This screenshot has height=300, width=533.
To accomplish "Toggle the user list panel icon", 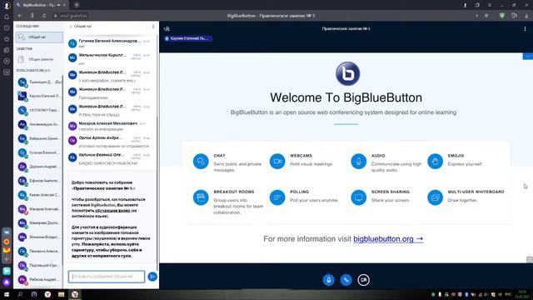I will click(167, 29).
